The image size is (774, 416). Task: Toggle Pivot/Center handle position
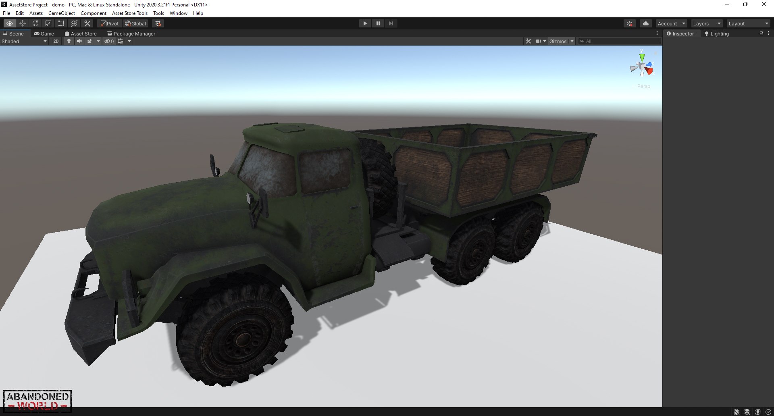tap(110, 23)
